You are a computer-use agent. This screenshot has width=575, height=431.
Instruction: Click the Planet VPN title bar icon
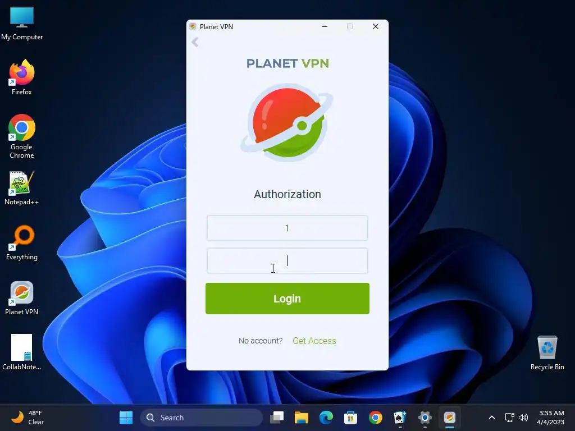pos(193,26)
